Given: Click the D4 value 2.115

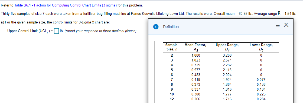Looking at the screenshot, I should click(227, 70).
